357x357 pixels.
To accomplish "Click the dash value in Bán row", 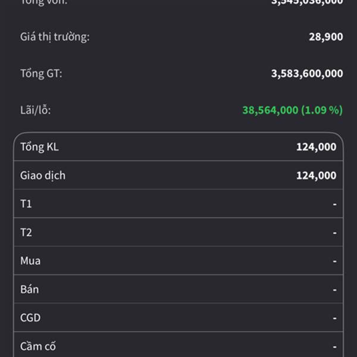I will tap(335, 290).
